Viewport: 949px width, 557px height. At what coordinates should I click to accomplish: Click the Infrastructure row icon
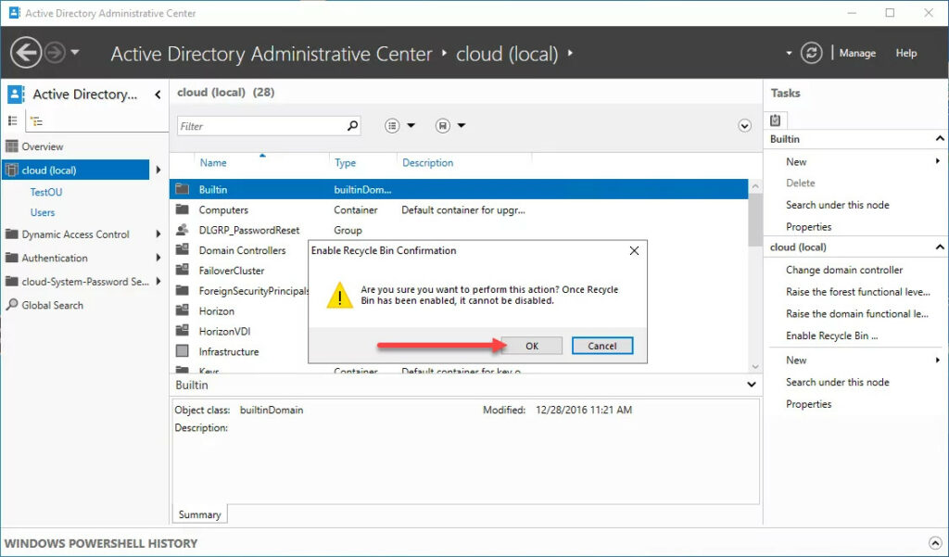183,351
